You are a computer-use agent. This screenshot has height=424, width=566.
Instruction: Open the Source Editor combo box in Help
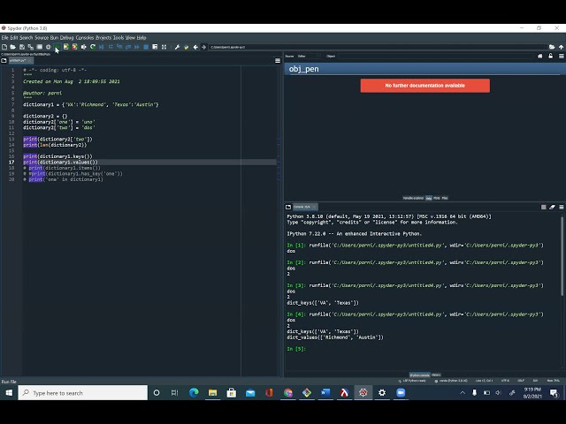tap(309, 57)
